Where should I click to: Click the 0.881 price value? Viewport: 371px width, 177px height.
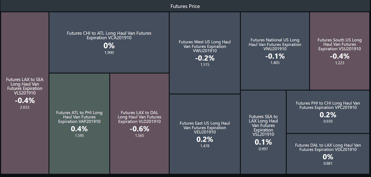(328, 163)
